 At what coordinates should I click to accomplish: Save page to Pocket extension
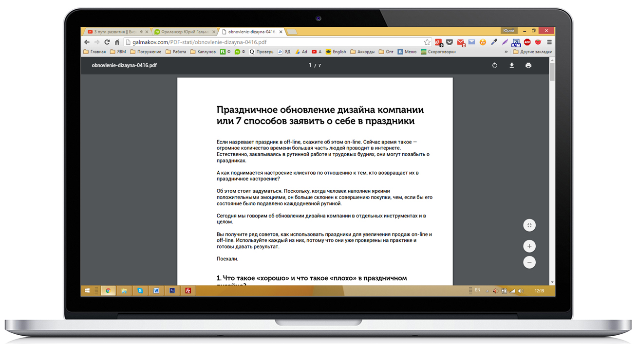pyautogui.click(x=450, y=42)
